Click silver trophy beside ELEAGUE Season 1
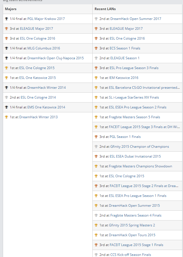 96,58
